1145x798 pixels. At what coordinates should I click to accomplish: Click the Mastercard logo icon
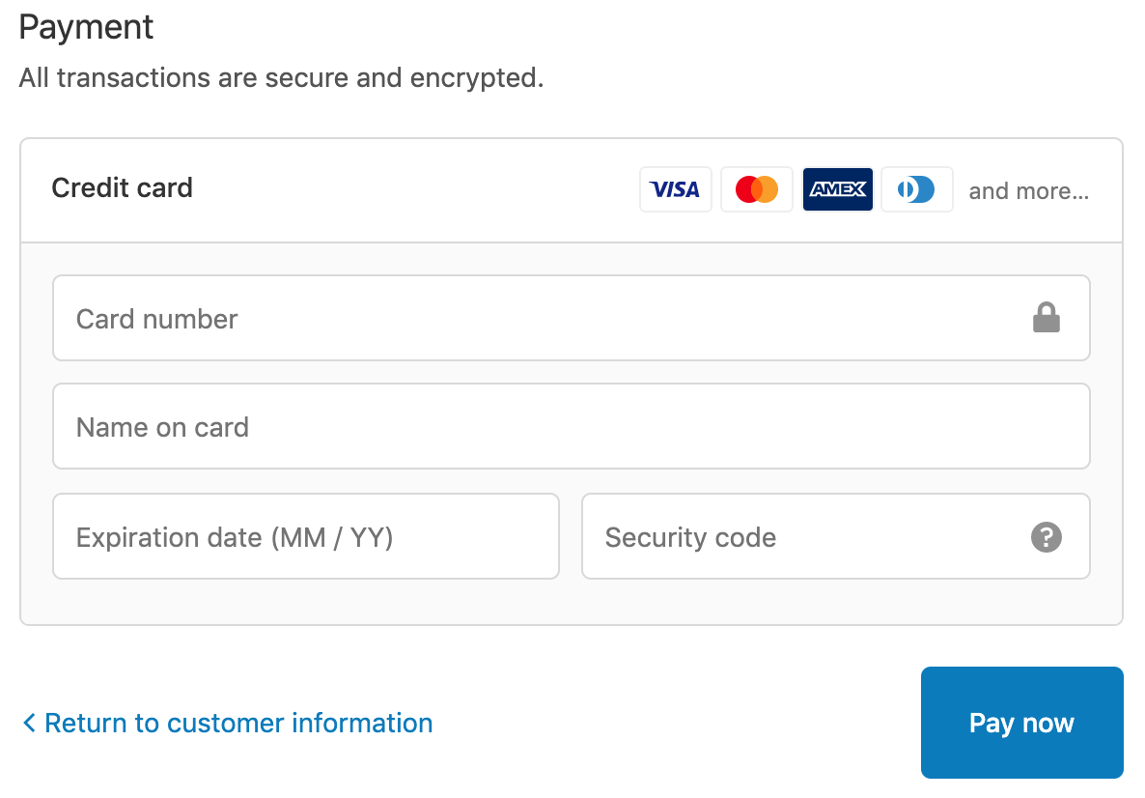pos(757,189)
